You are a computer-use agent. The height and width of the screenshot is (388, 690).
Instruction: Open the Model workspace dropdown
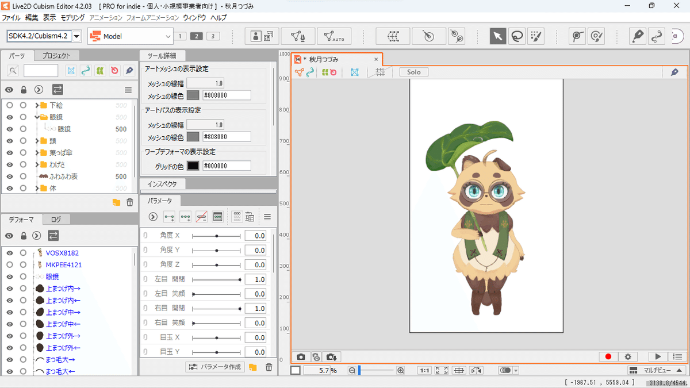coord(130,36)
